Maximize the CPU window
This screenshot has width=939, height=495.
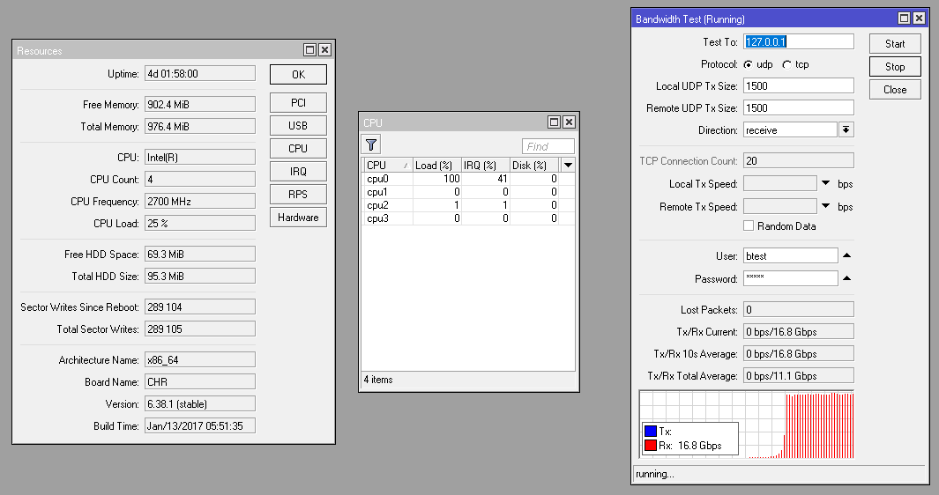[554, 122]
